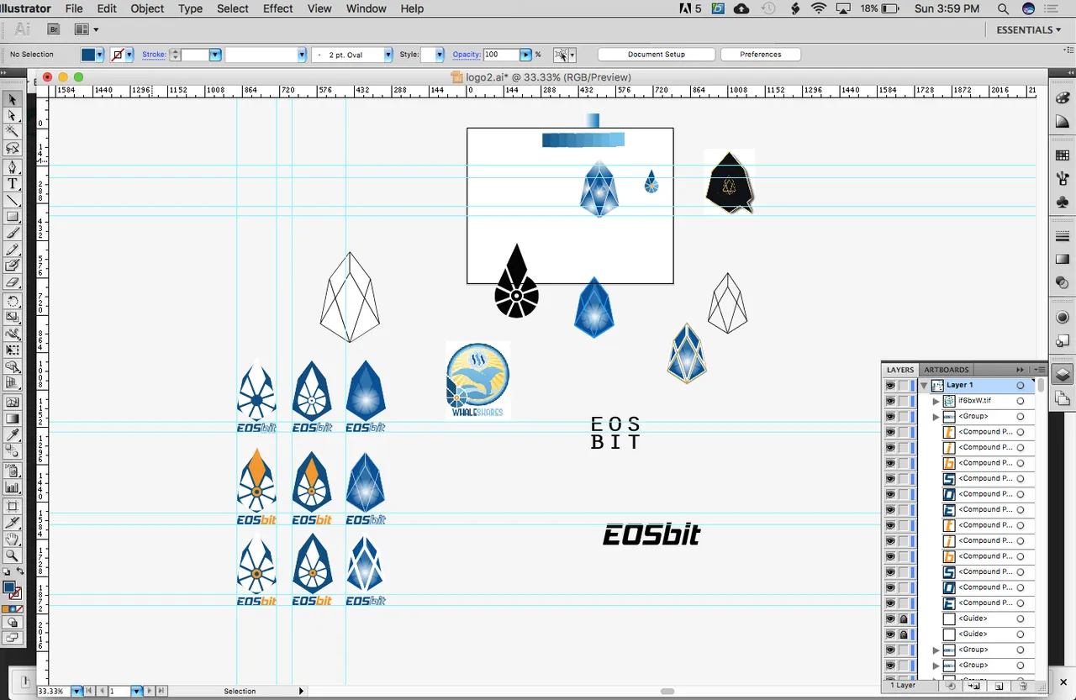Open the Layers panel flyout menu

click(x=1040, y=370)
